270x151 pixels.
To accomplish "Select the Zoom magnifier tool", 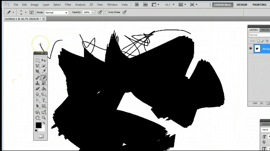I will tap(44, 118).
